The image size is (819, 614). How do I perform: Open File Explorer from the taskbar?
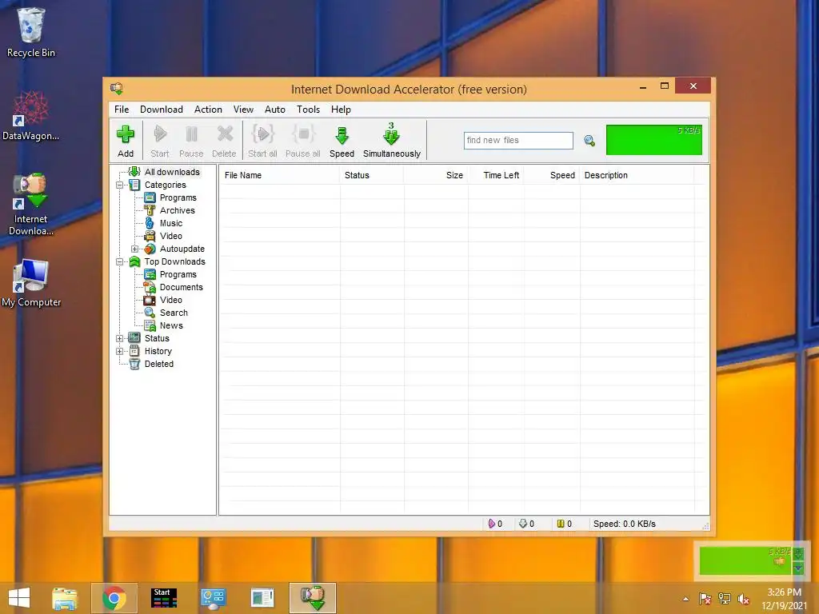(65, 598)
